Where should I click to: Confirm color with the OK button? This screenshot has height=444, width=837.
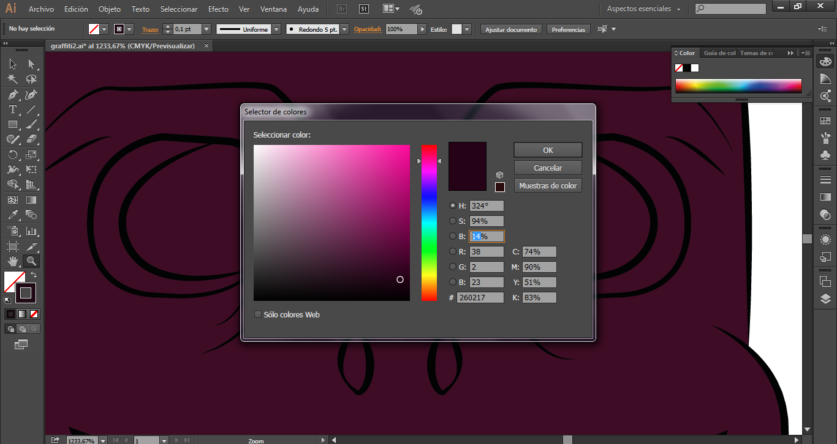point(548,150)
